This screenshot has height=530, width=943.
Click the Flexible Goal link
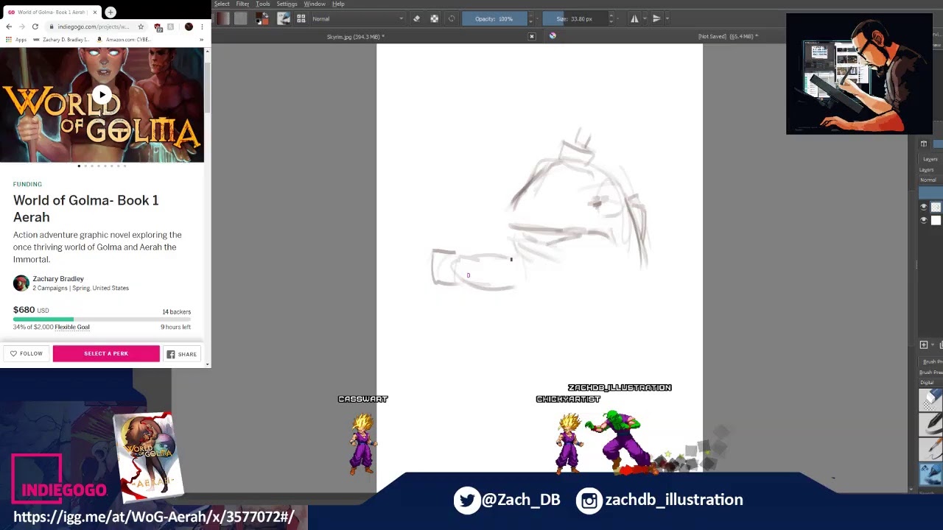point(72,327)
